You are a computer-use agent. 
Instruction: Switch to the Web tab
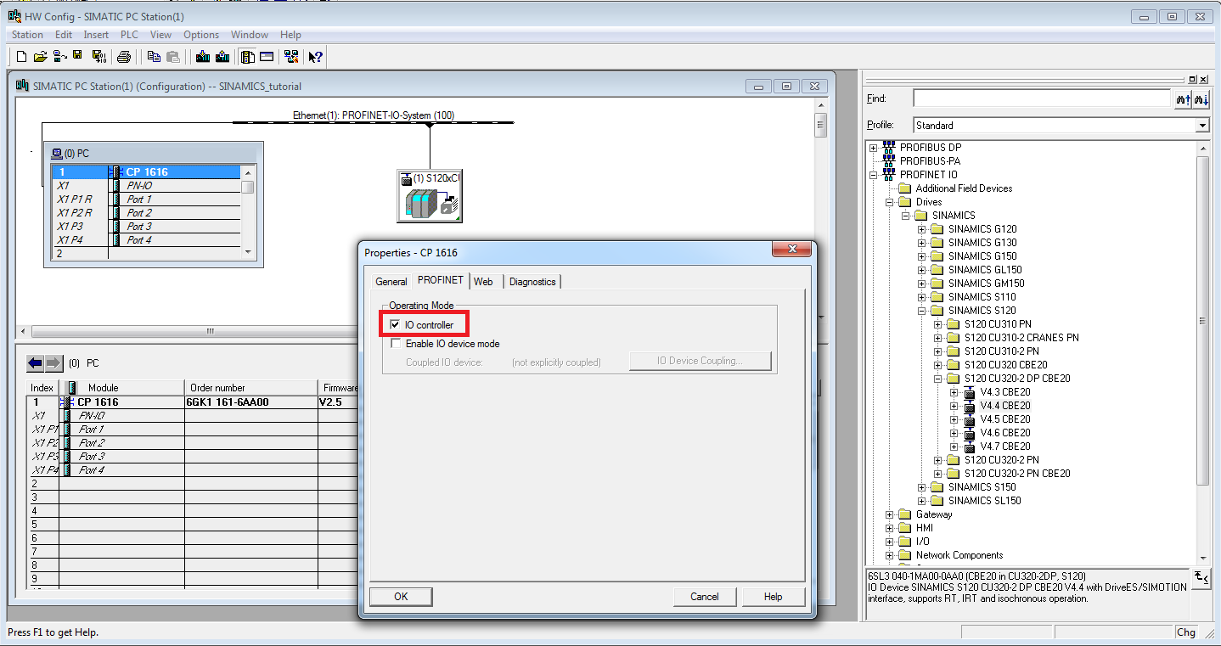(483, 282)
